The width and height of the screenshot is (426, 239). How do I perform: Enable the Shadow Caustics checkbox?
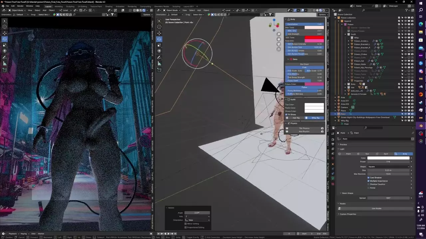[369, 184]
